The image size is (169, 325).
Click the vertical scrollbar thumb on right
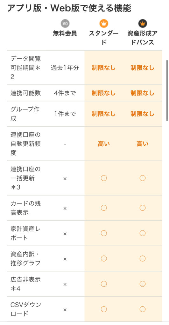pyautogui.click(x=167, y=90)
